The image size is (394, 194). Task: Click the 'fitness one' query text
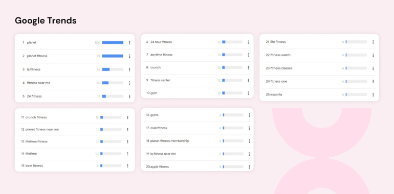279,82
